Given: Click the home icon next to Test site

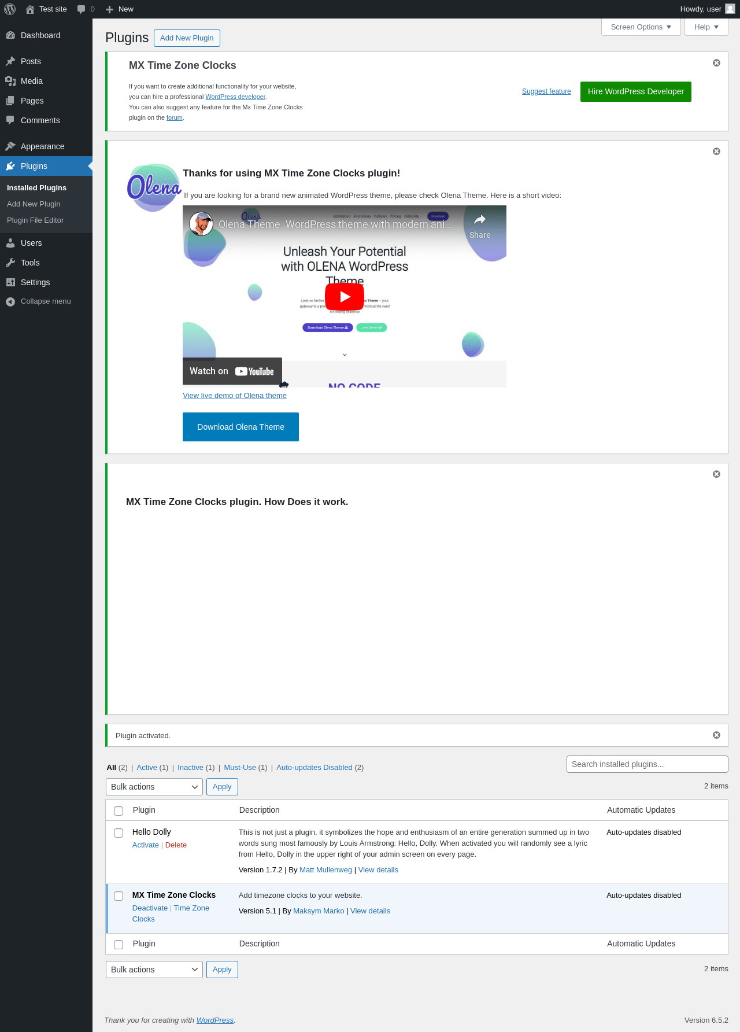Looking at the screenshot, I should (30, 9).
